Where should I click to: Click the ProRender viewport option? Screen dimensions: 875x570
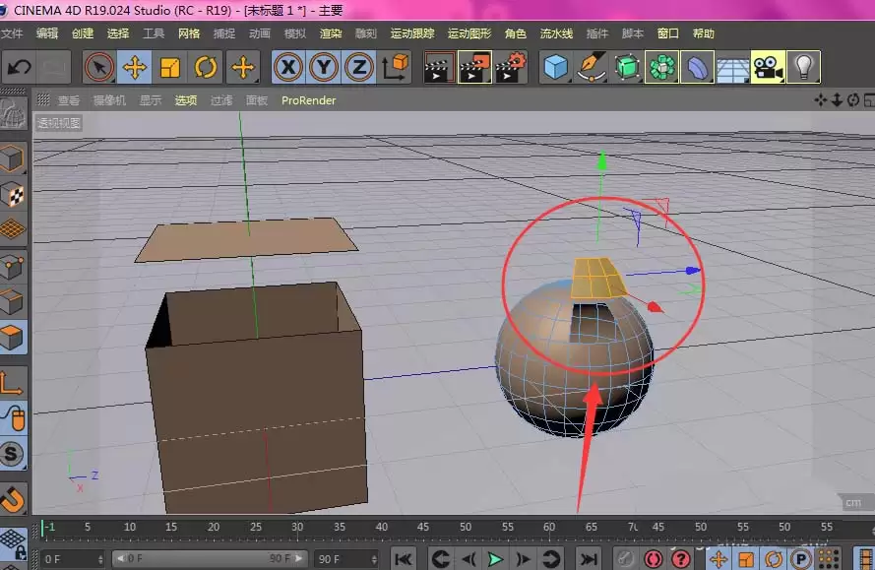point(308,99)
